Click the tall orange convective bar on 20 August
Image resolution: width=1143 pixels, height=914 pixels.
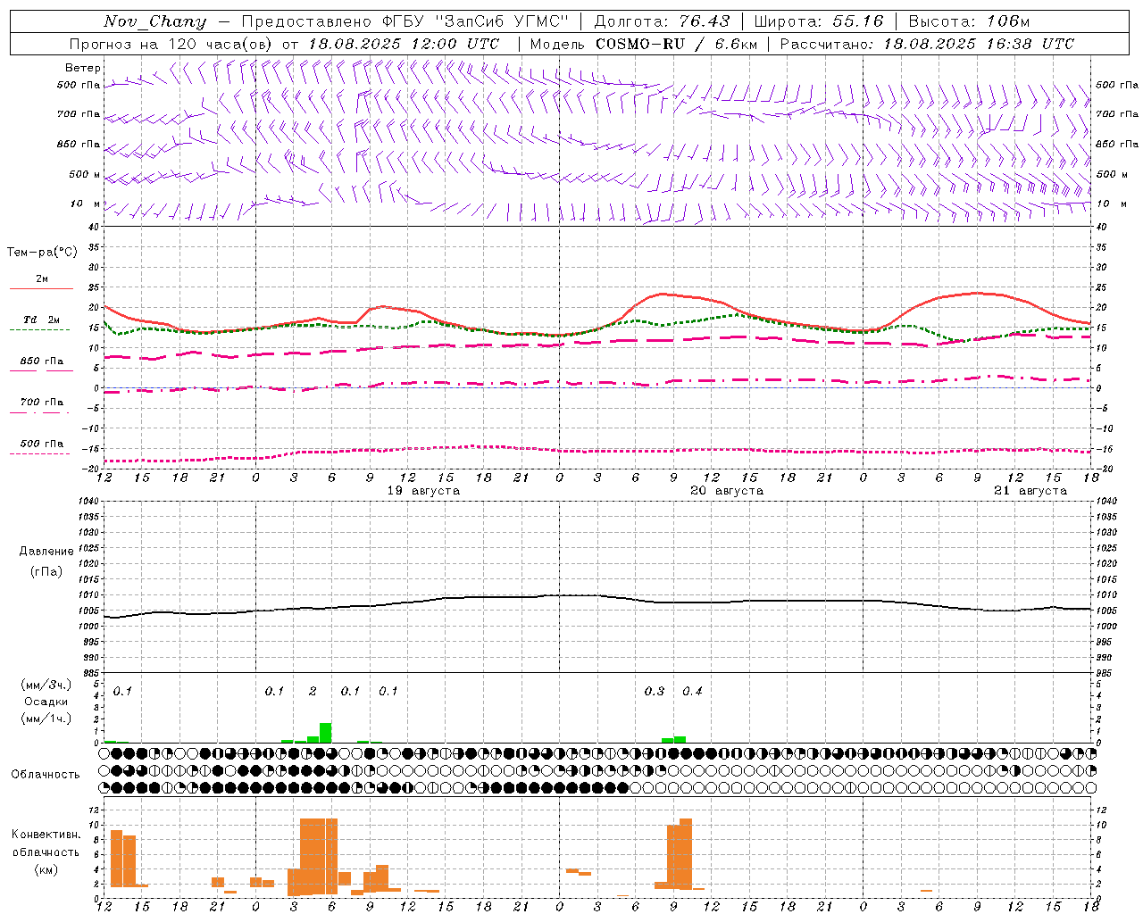pos(686,854)
